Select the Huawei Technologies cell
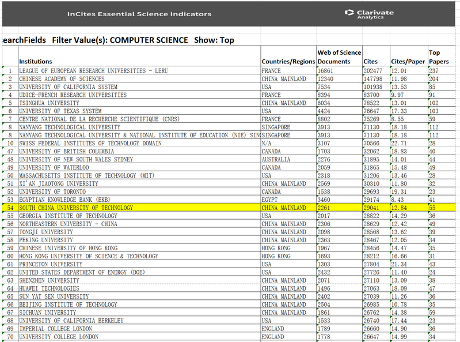The width and height of the screenshot is (460, 342). tap(139, 288)
